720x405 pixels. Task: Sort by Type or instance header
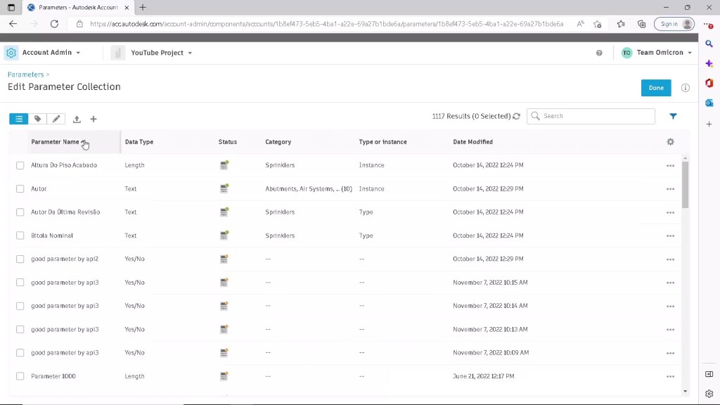383,142
